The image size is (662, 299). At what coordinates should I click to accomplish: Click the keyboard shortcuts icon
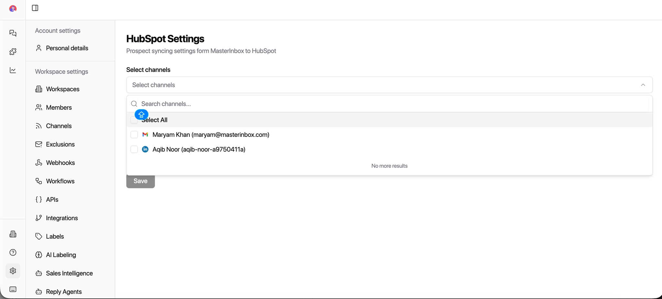pyautogui.click(x=13, y=289)
